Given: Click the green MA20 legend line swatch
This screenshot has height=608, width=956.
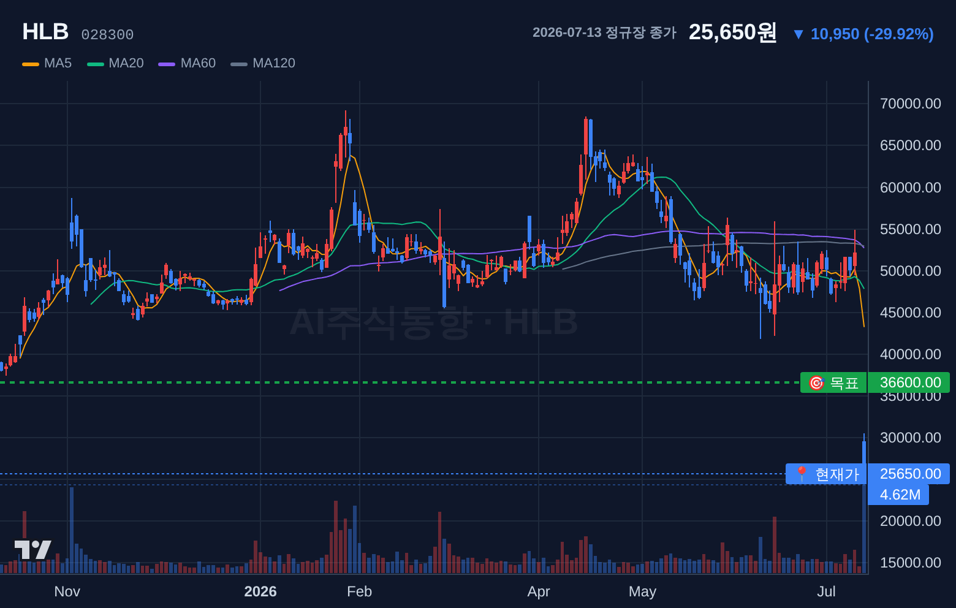Looking at the screenshot, I should tap(96, 64).
